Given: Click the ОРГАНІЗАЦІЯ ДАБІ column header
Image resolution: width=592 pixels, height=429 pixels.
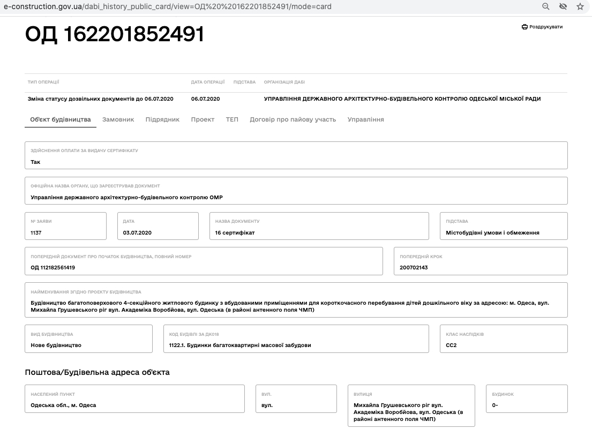Looking at the screenshot, I should coord(284,82).
